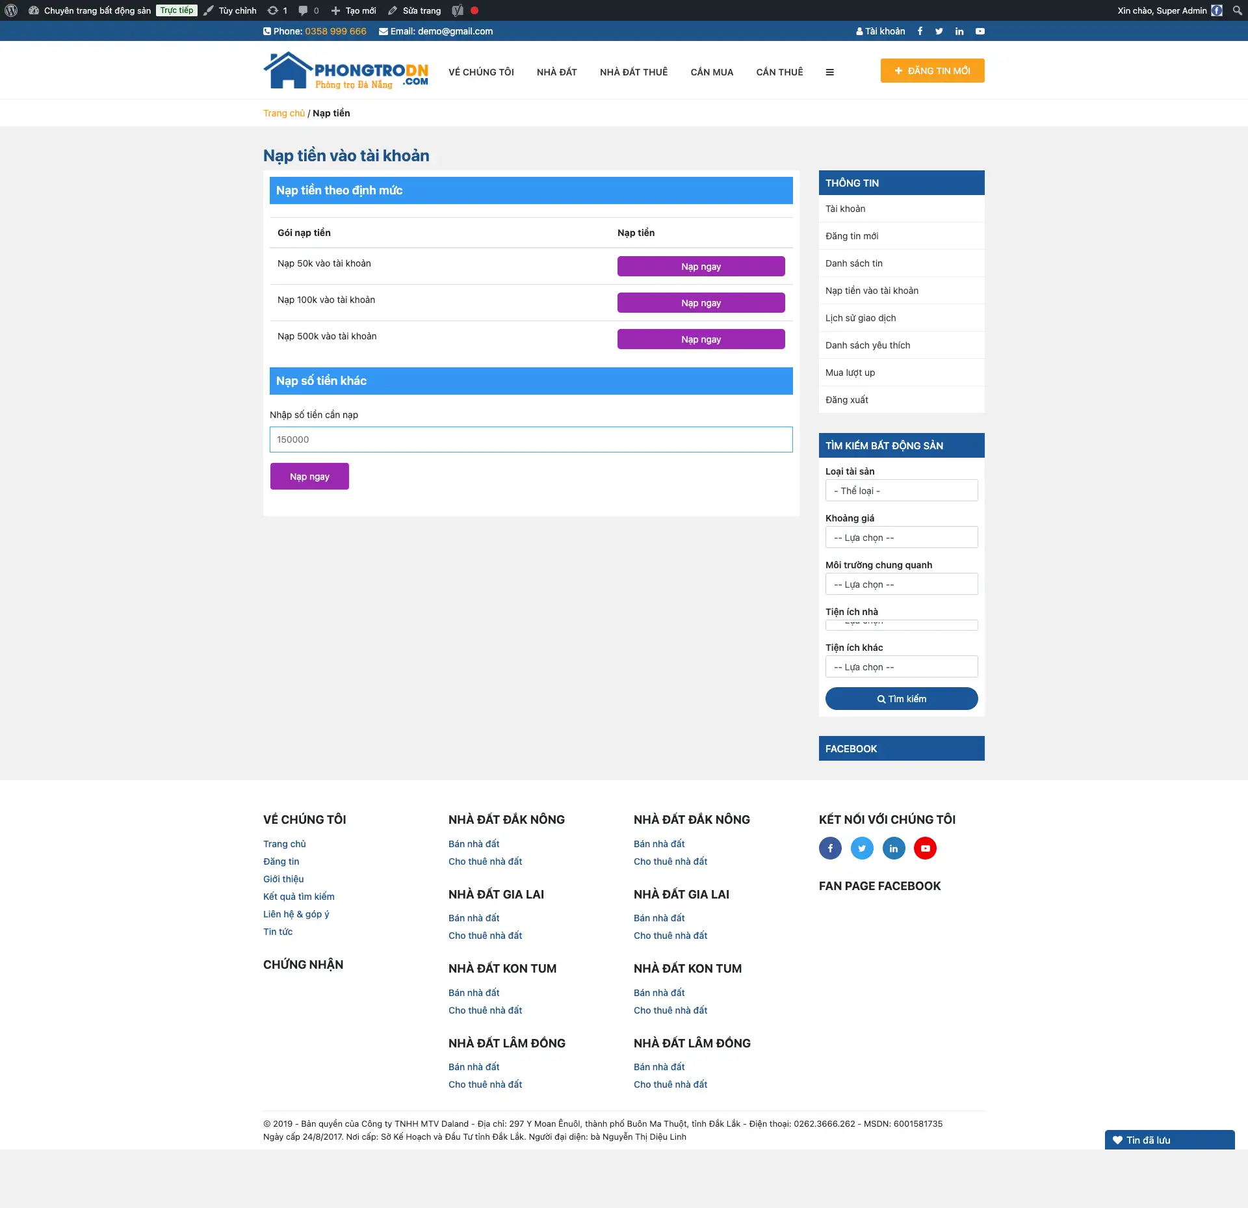
Task: Select Lịch sử giao dịch in sidebar menu
Action: [861, 318]
